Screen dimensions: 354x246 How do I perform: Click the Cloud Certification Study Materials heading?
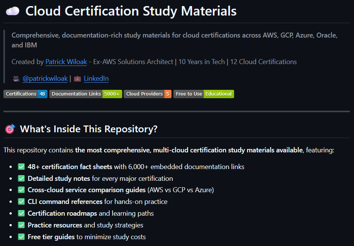(x=131, y=11)
